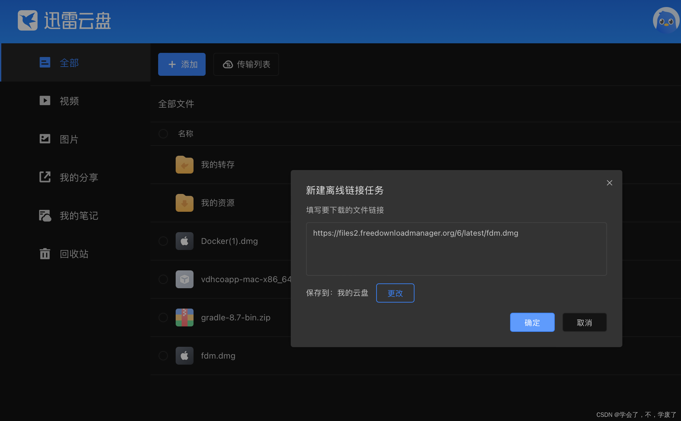This screenshot has width=681, height=421.
Task: Click the fdm.dmg Apple file icon
Action: [184, 356]
